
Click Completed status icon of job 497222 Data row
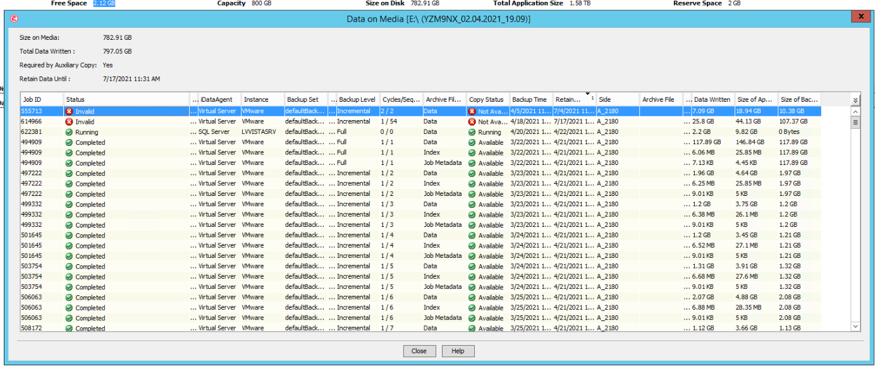coord(70,173)
